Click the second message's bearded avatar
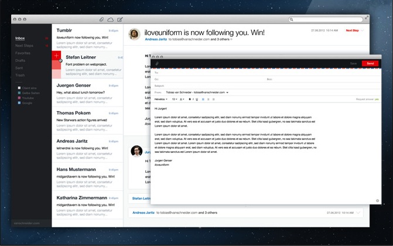 tap(136, 151)
